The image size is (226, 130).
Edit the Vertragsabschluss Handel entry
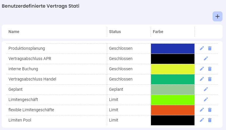tap(202, 79)
